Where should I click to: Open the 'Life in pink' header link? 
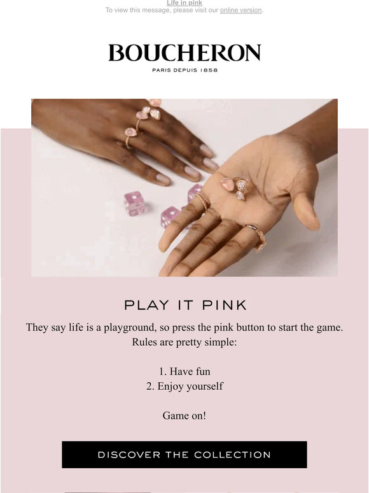tap(184, 3)
